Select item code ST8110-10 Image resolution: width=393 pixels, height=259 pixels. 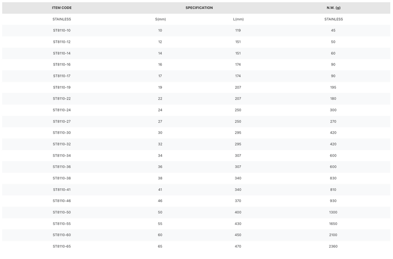62,31
